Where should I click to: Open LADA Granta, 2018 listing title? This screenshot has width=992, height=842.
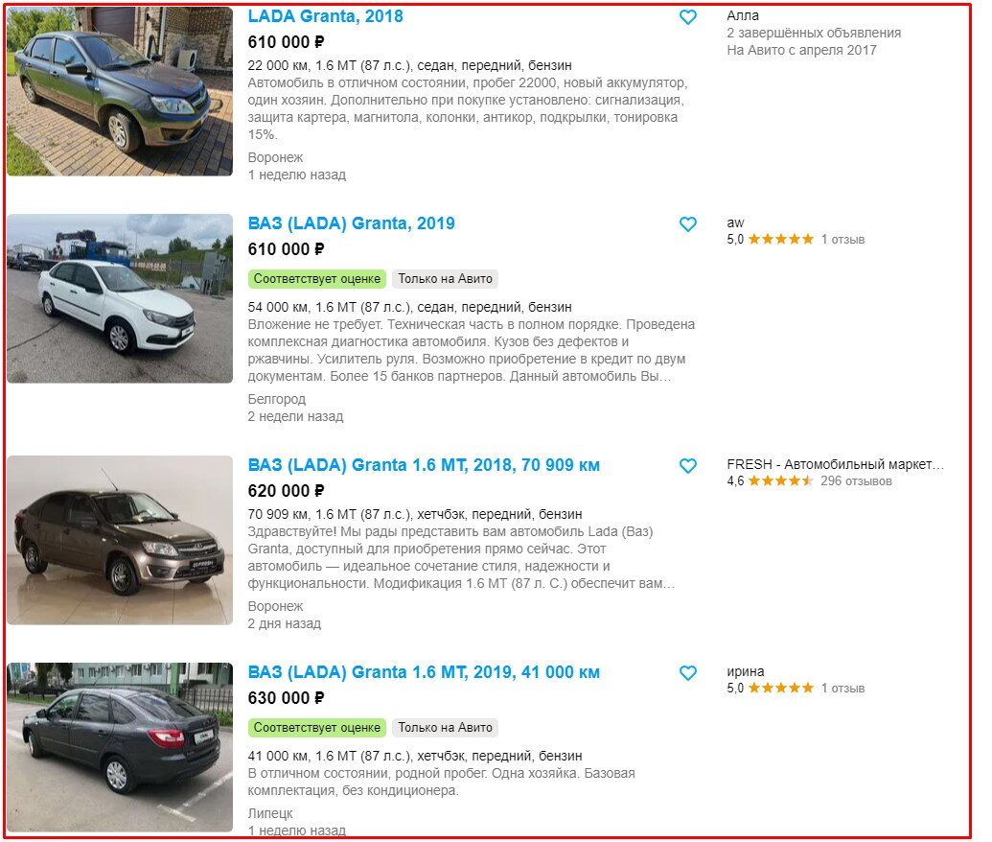coord(325,16)
